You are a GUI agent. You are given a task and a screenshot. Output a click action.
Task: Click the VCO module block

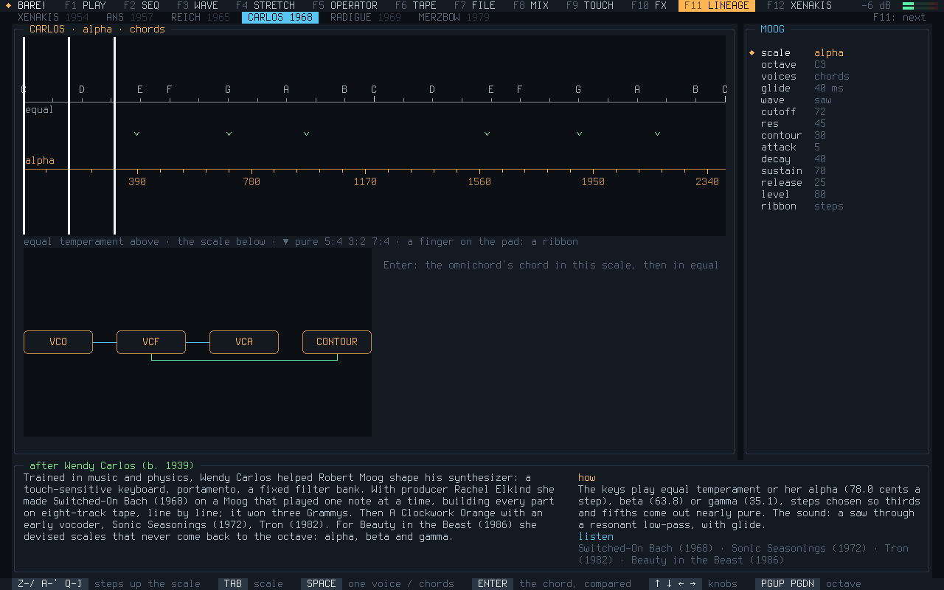click(x=58, y=342)
